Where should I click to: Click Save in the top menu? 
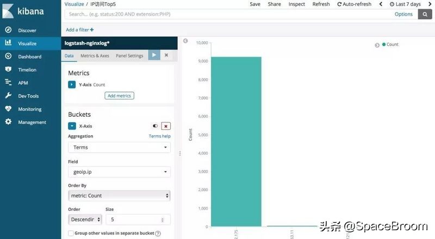(255, 4)
